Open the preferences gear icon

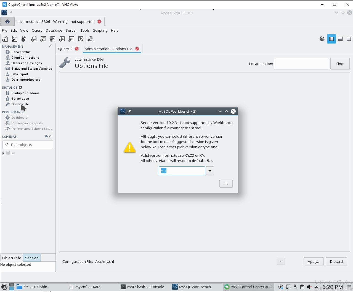pyautogui.click(x=322, y=39)
